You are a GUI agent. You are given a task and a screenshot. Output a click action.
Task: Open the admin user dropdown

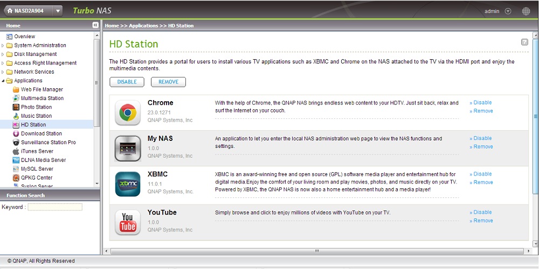(508, 11)
